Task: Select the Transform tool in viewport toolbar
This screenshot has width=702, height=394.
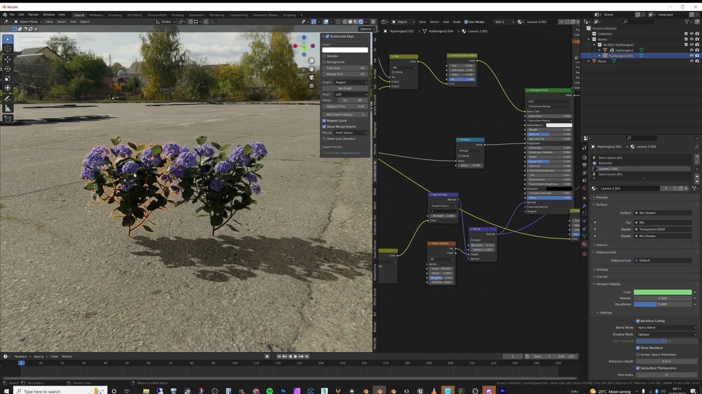Action: pyautogui.click(x=8, y=88)
